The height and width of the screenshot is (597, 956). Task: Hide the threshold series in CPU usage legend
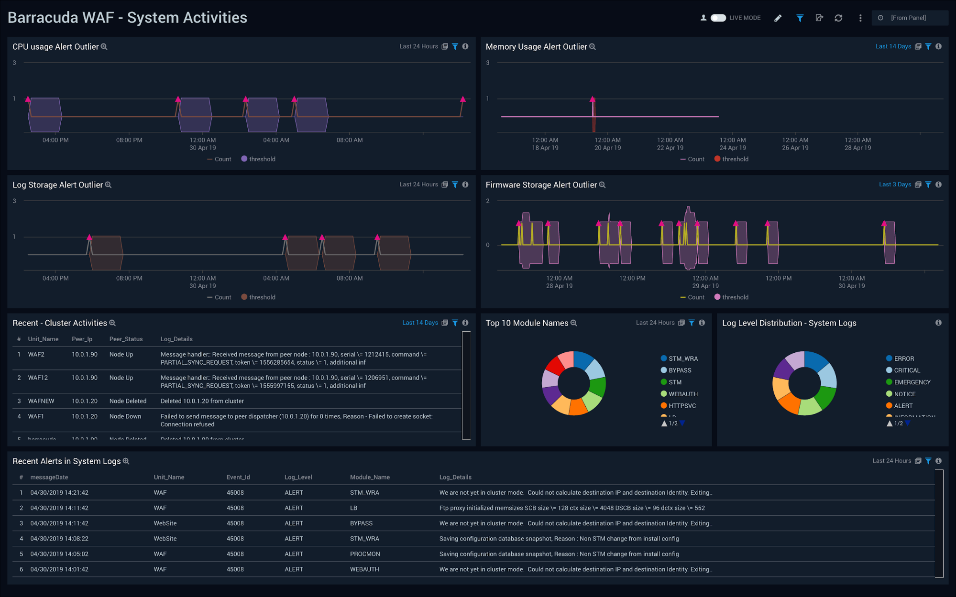(x=258, y=159)
